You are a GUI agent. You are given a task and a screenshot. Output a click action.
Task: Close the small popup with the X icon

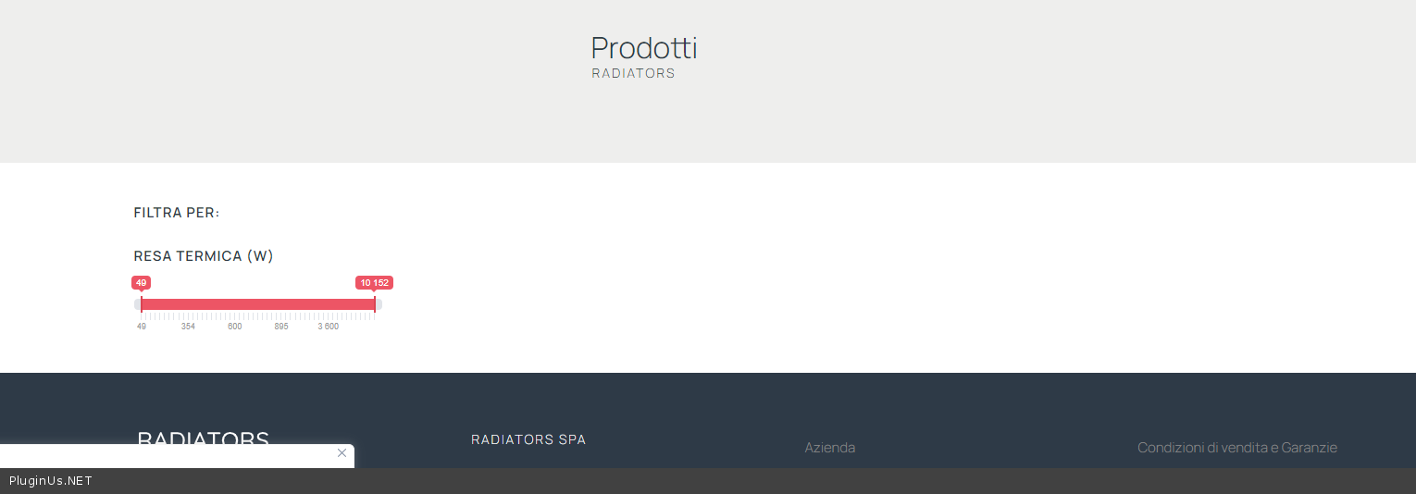click(342, 452)
